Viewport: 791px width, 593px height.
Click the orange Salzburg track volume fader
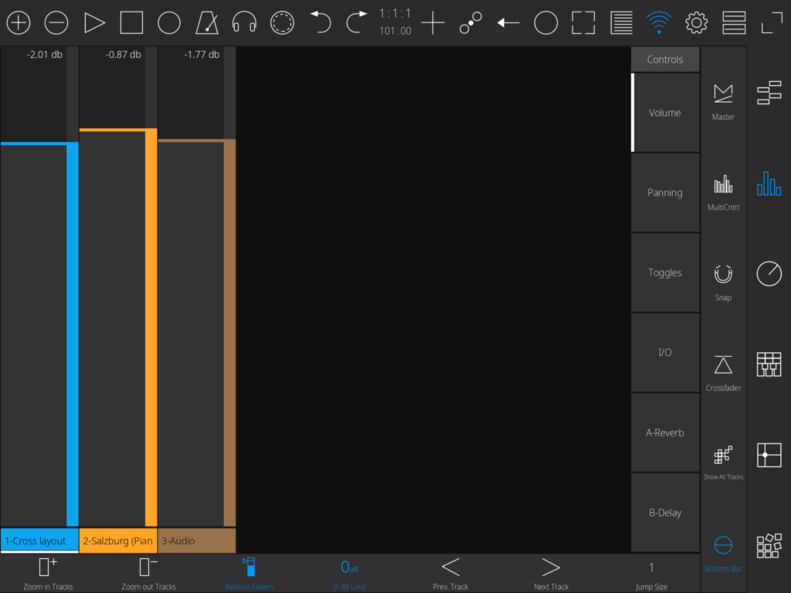point(117,324)
